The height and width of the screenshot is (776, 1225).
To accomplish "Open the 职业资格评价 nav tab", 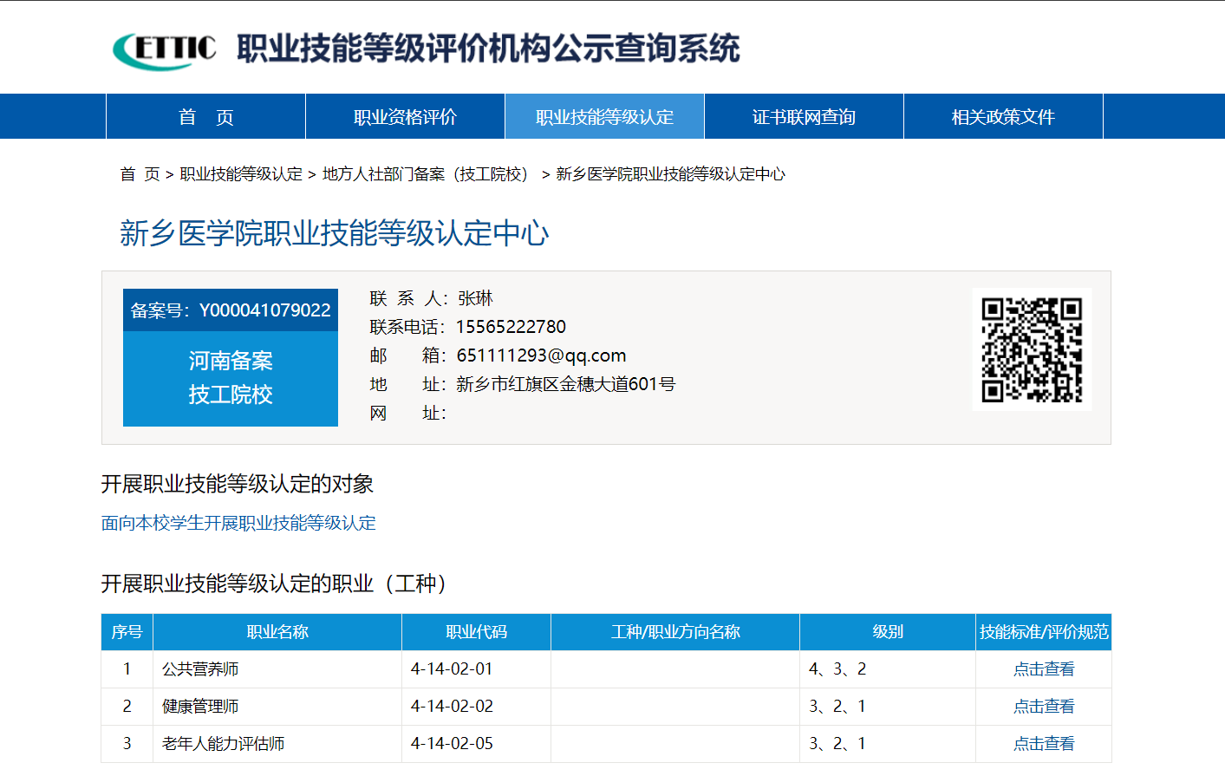I will click(405, 117).
